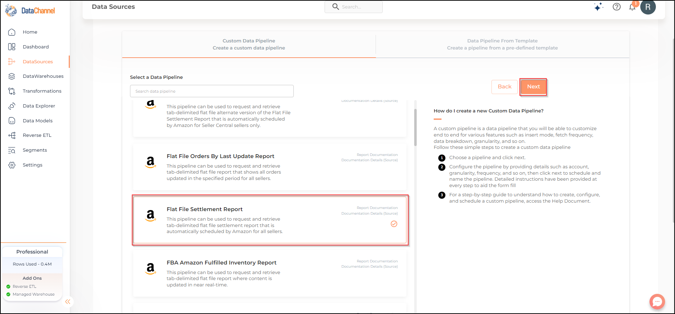675x314 pixels.
Task: Click the pipeline list scrollbar
Action: pos(415,127)
